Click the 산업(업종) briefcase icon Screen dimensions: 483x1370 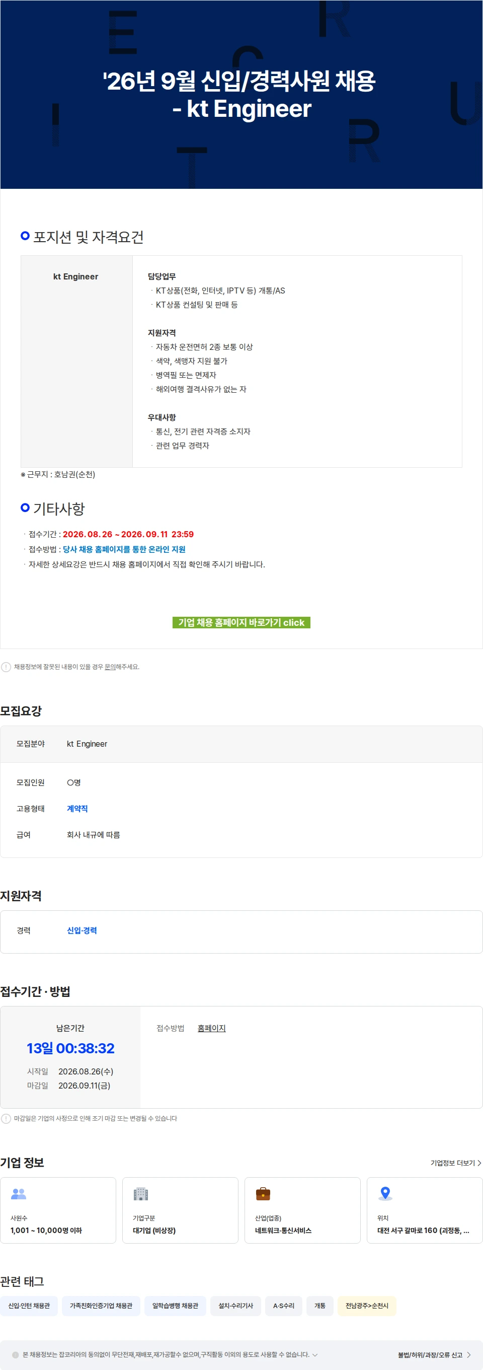click(263, 1194)
